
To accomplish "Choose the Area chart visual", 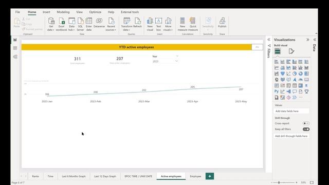I will pyautogui.click(x=283, y=68).
